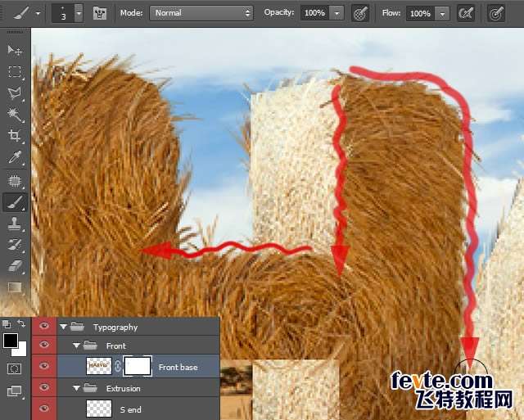Image resolution: width=524 pixels, height=420 pixels.
Task: Select the Front base layer thumbnail
Action: click(99, 366)
